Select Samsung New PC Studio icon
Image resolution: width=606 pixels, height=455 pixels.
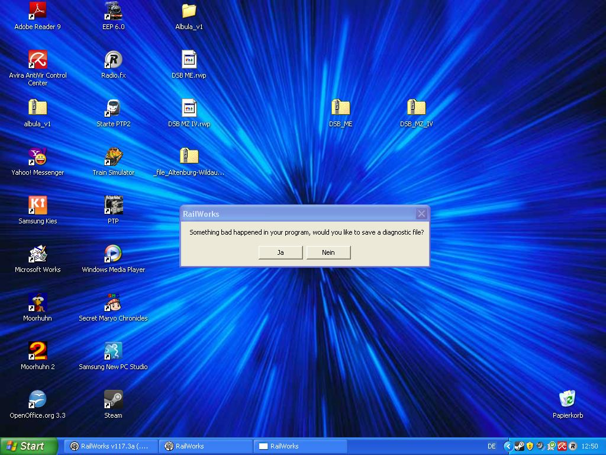[x=113, y=356]
